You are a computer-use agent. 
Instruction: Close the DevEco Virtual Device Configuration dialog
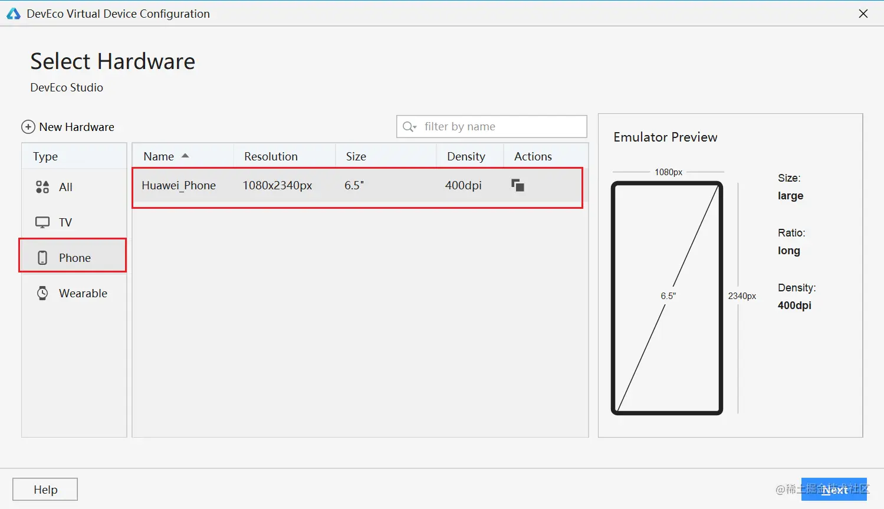(x=863, y=14)
